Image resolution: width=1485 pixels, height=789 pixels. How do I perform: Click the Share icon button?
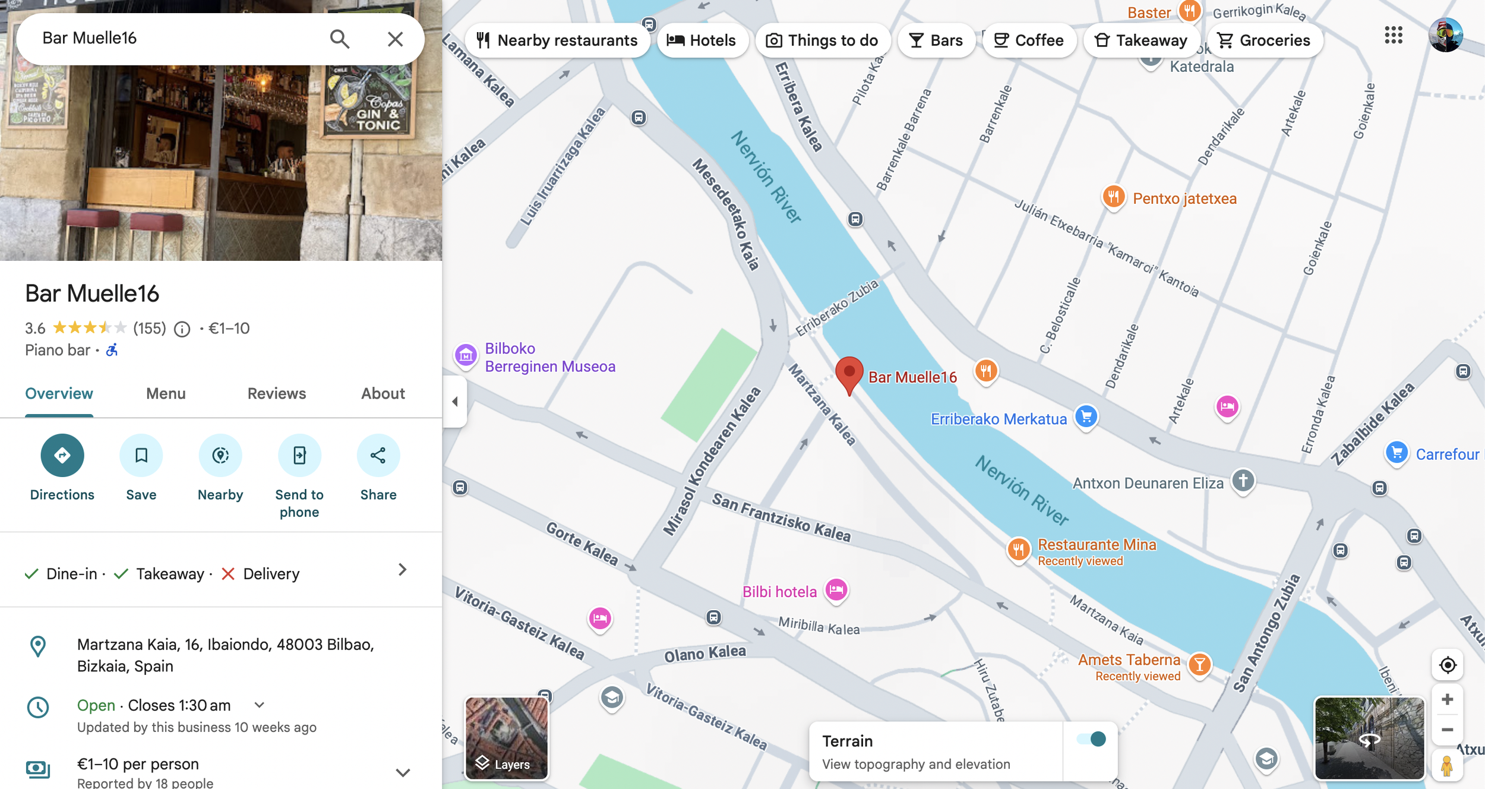coord(378,455)
